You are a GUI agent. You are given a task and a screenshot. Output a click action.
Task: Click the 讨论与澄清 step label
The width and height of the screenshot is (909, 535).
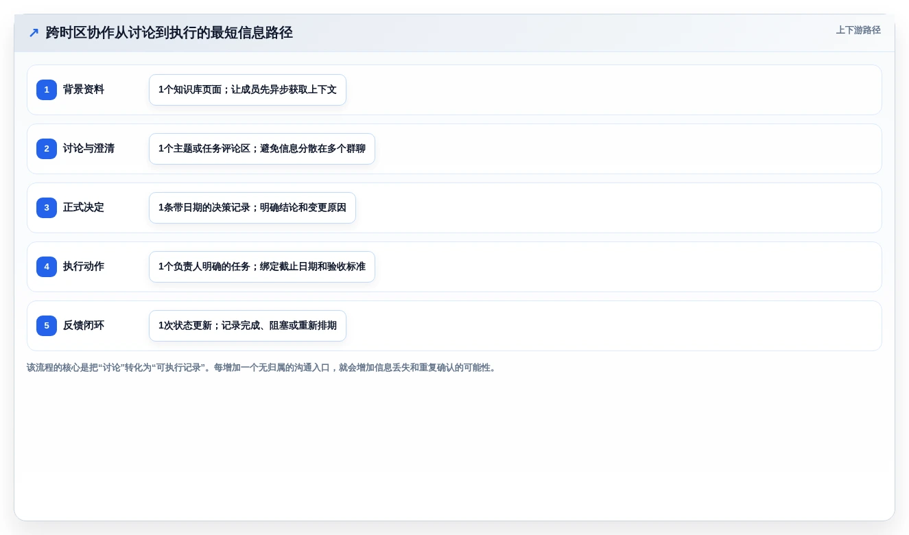pyautogui.click(x=88, y=149)
